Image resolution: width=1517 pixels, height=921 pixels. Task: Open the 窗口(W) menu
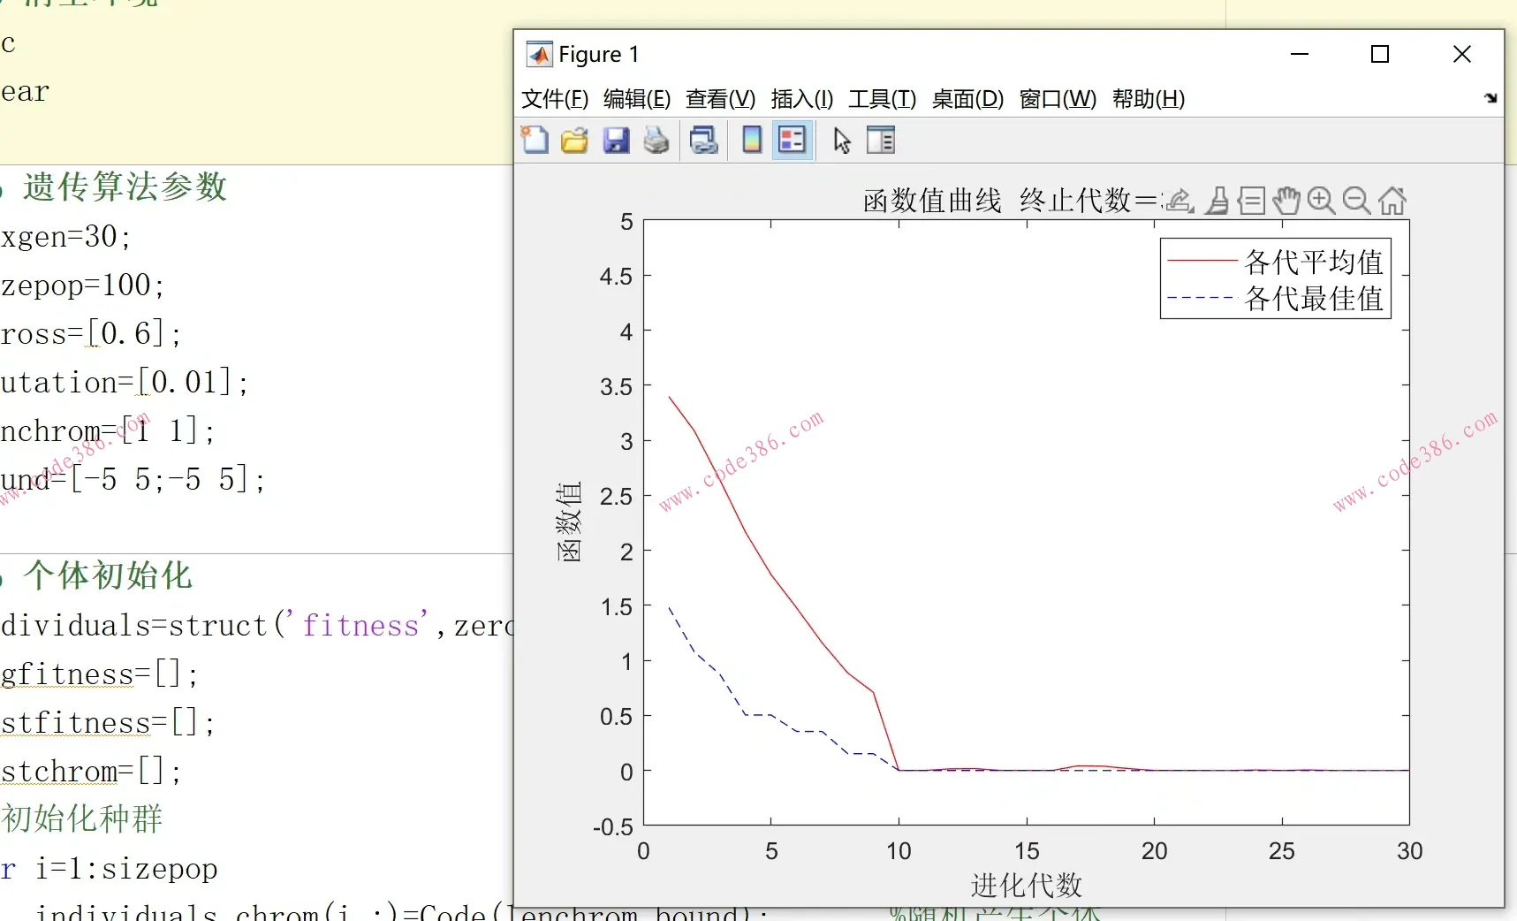click(x=1058, y=98)
